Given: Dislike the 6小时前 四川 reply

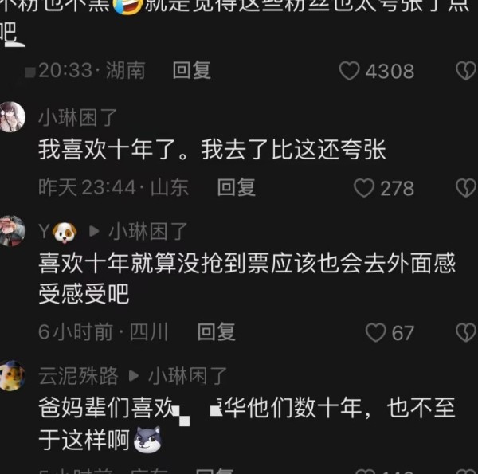Looking at the screenshot, I should (x=466, y=332).
